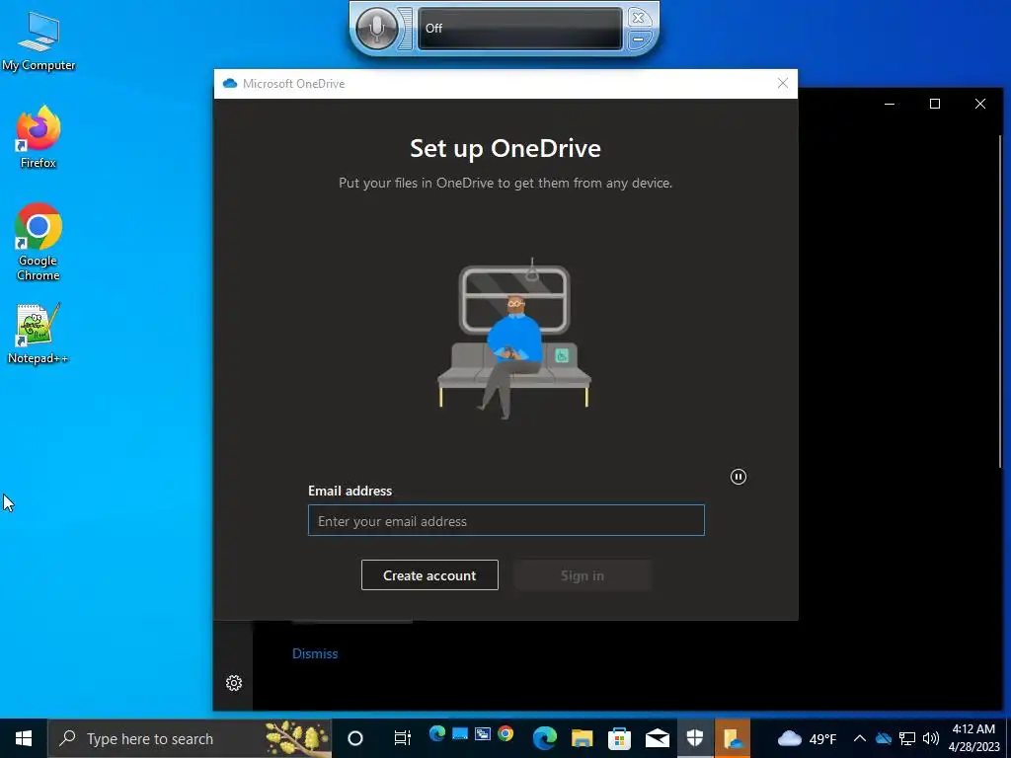
Task: Click the Create account button
Action: 429,575
